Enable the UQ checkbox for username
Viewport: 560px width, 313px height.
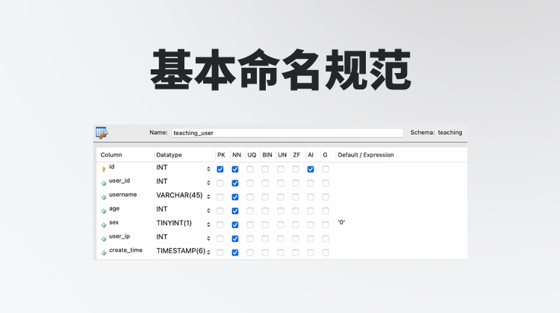coord(250,197)
